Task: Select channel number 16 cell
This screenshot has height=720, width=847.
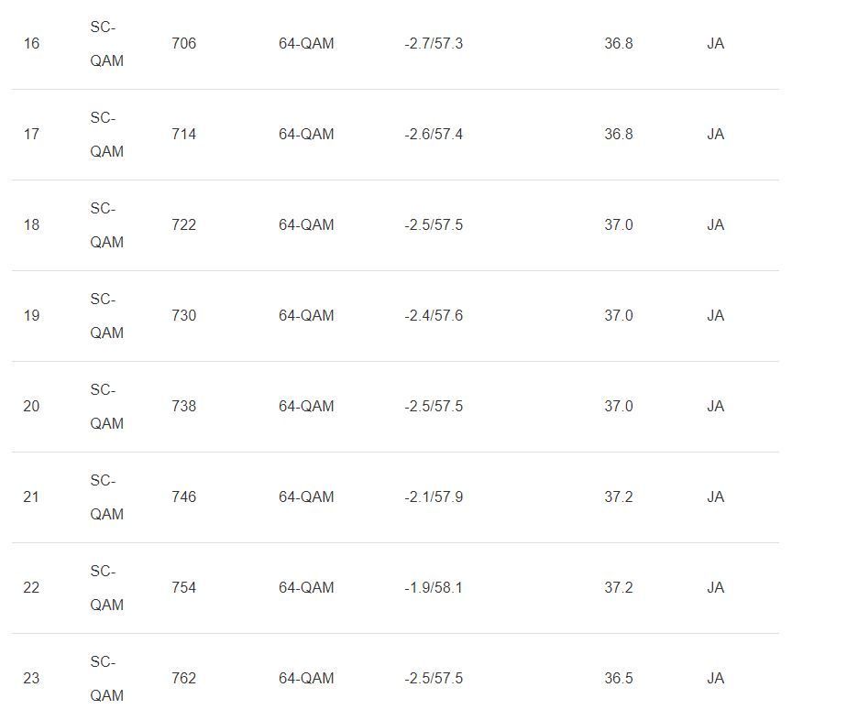Action: tap(31, 43)
